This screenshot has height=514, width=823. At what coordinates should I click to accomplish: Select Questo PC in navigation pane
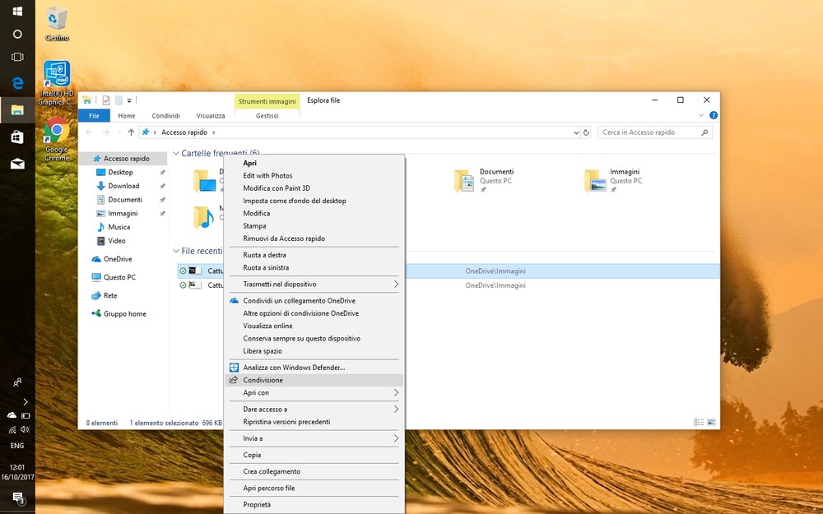click(x=119, y=277)
